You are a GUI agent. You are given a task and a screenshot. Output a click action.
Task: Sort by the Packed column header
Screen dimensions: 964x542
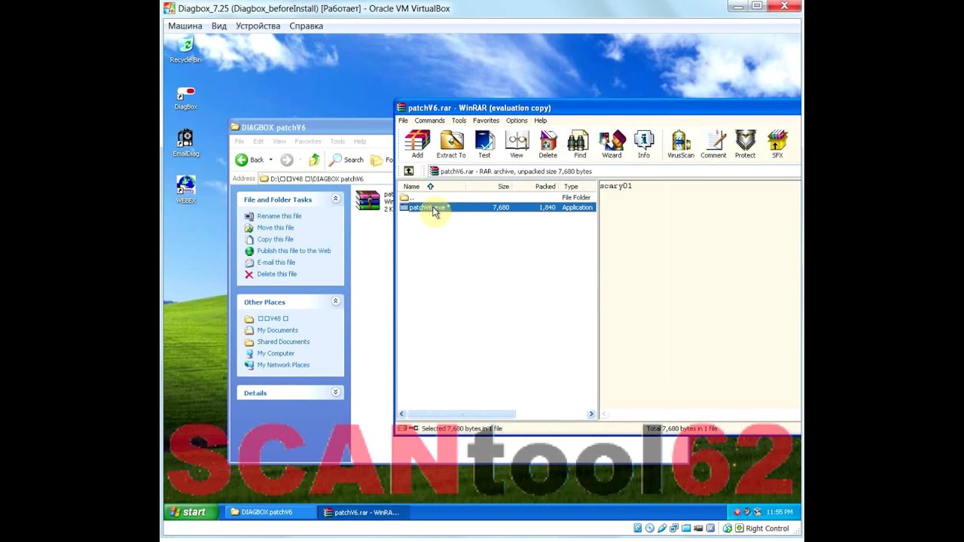pos(535,187)
